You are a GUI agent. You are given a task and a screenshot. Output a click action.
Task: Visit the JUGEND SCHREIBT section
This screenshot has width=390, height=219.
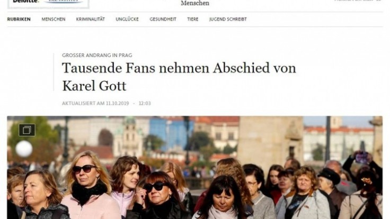click(228, 19)
